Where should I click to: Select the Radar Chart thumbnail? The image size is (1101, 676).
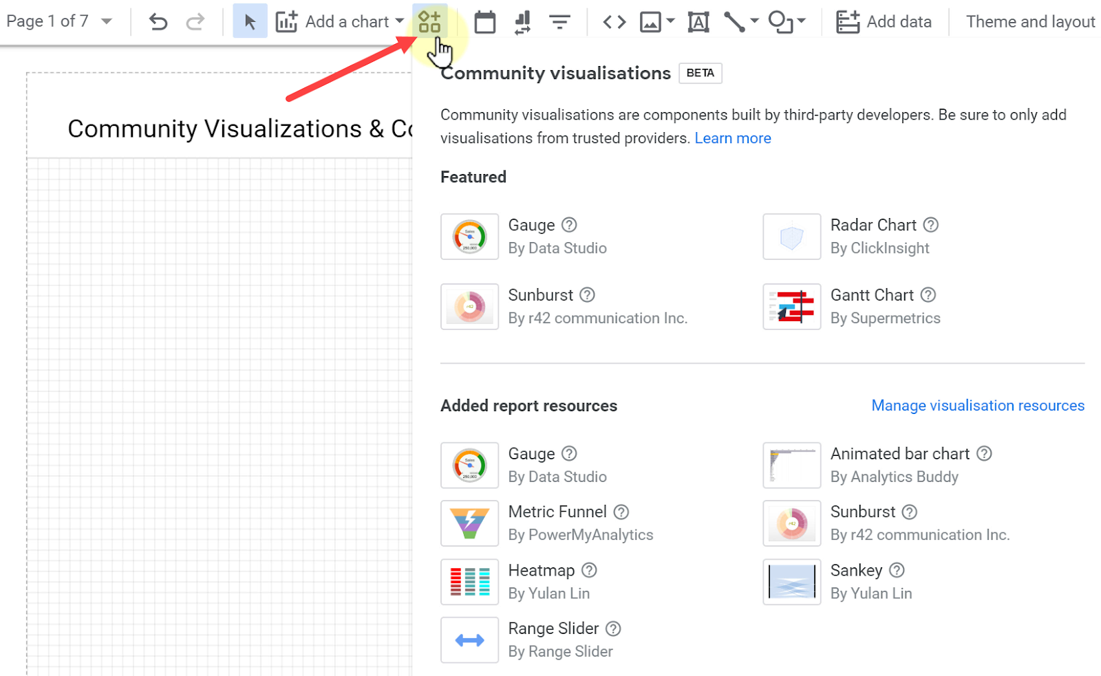pos(791,237)
